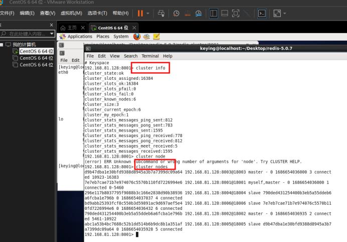
Task: Click the 'myself,master' text in node list
Action: click(x=264, y=182)
